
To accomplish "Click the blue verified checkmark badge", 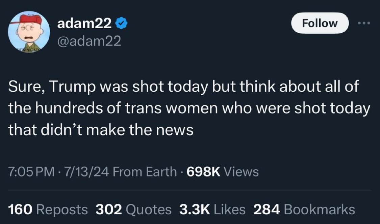I will pos(121,24).
